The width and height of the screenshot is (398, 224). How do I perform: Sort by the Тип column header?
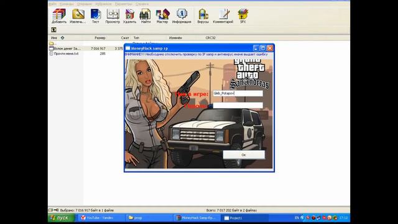coord(137,38)
